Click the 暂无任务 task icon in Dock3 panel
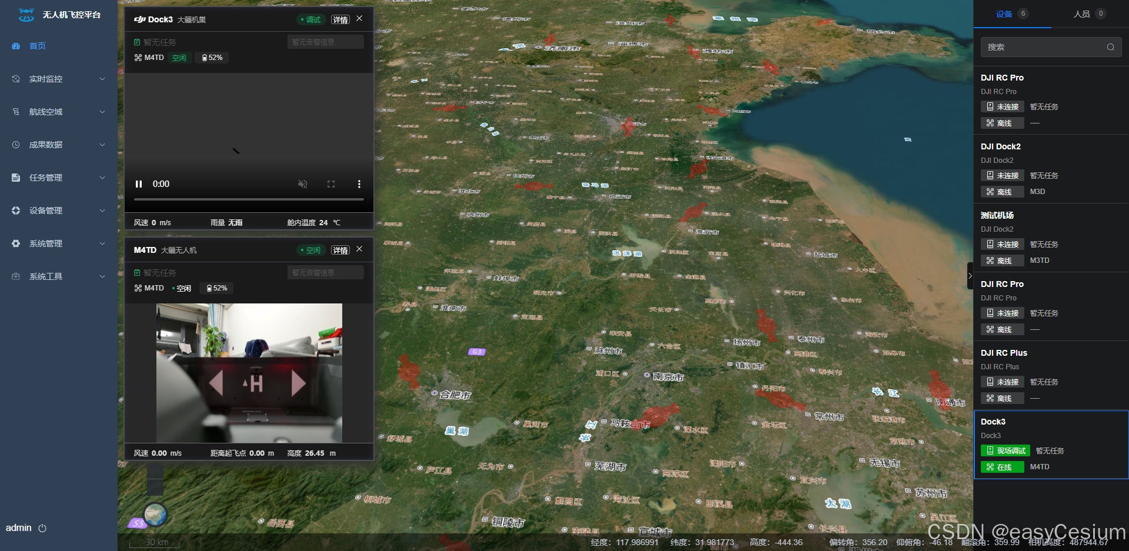The height and width of the screenshot is (551, 1129). pos(137,42)
